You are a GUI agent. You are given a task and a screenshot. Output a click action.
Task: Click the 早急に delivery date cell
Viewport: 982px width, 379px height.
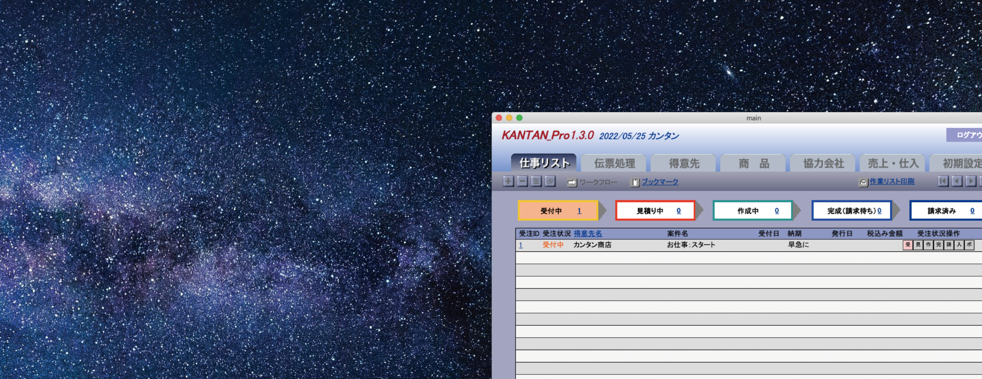pos(798,245)
